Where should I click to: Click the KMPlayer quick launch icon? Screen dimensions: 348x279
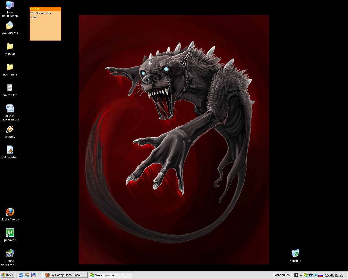21,275
